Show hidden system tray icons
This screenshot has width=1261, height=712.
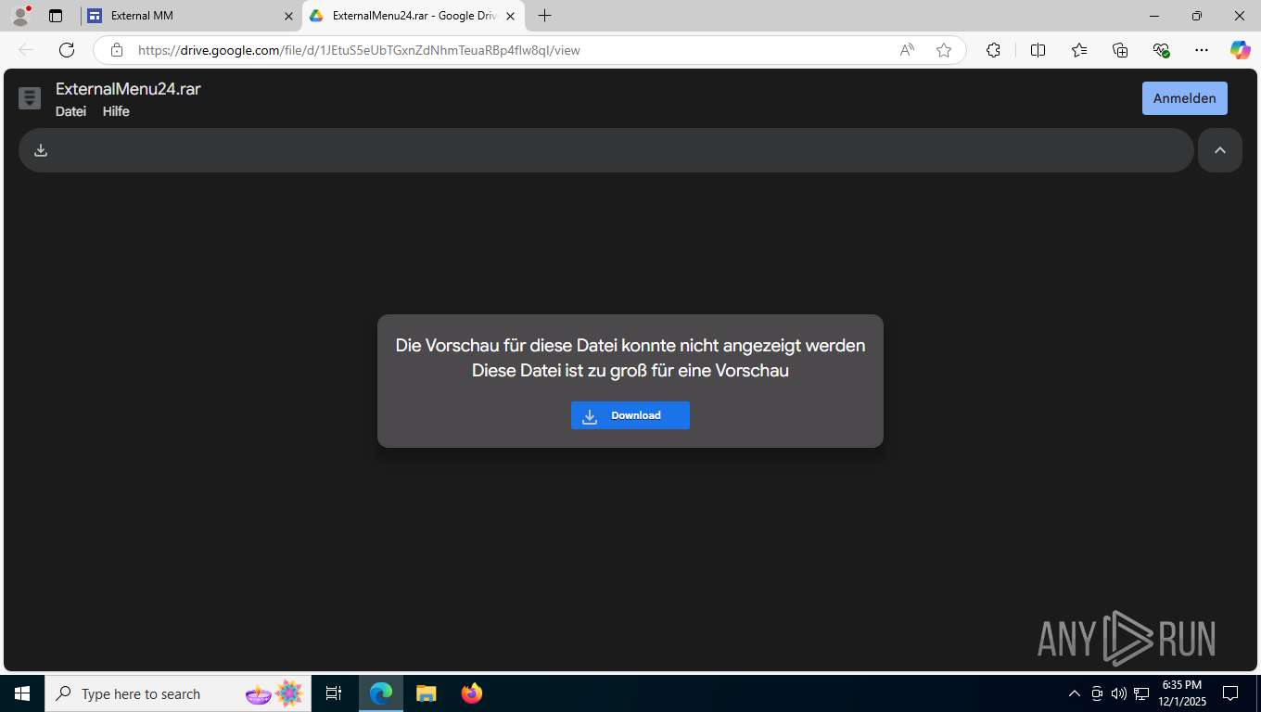[x=1075, y=693]
